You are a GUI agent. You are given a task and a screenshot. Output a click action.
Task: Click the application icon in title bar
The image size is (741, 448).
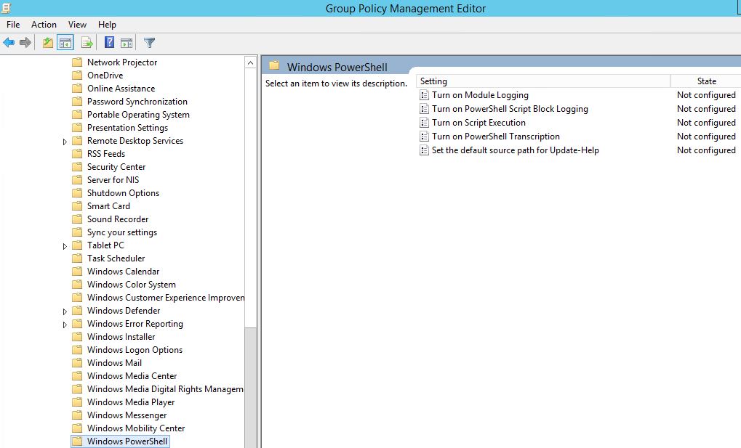coord(6,7)
